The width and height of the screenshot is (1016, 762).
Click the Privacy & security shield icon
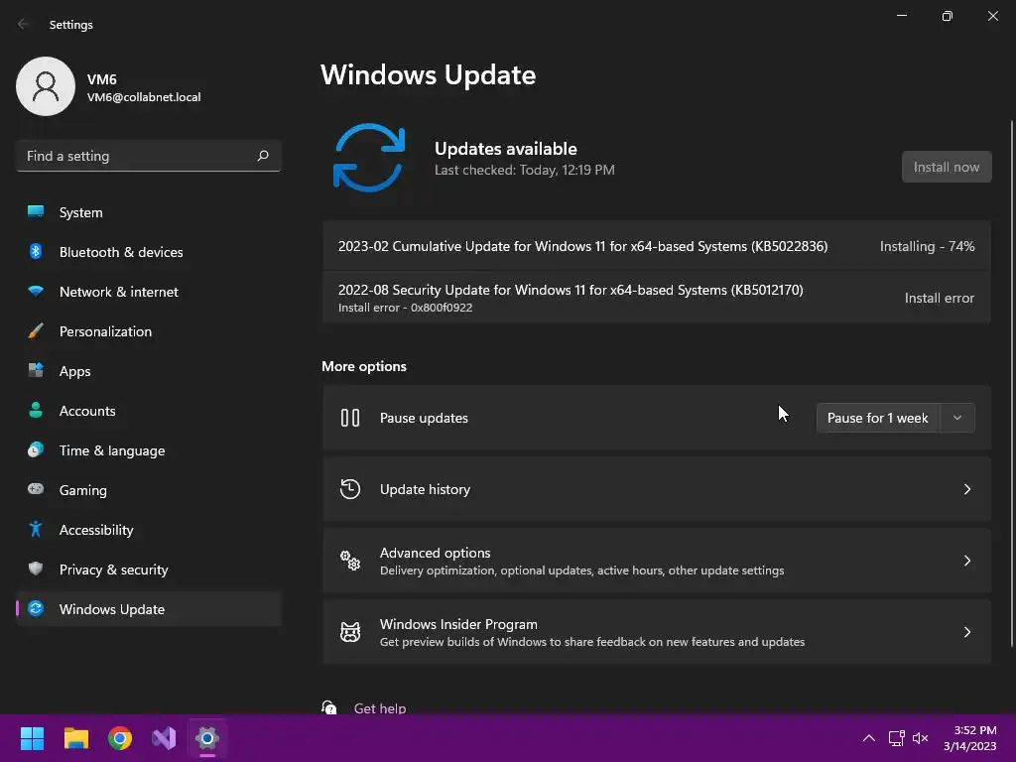[x=36, y=569]
